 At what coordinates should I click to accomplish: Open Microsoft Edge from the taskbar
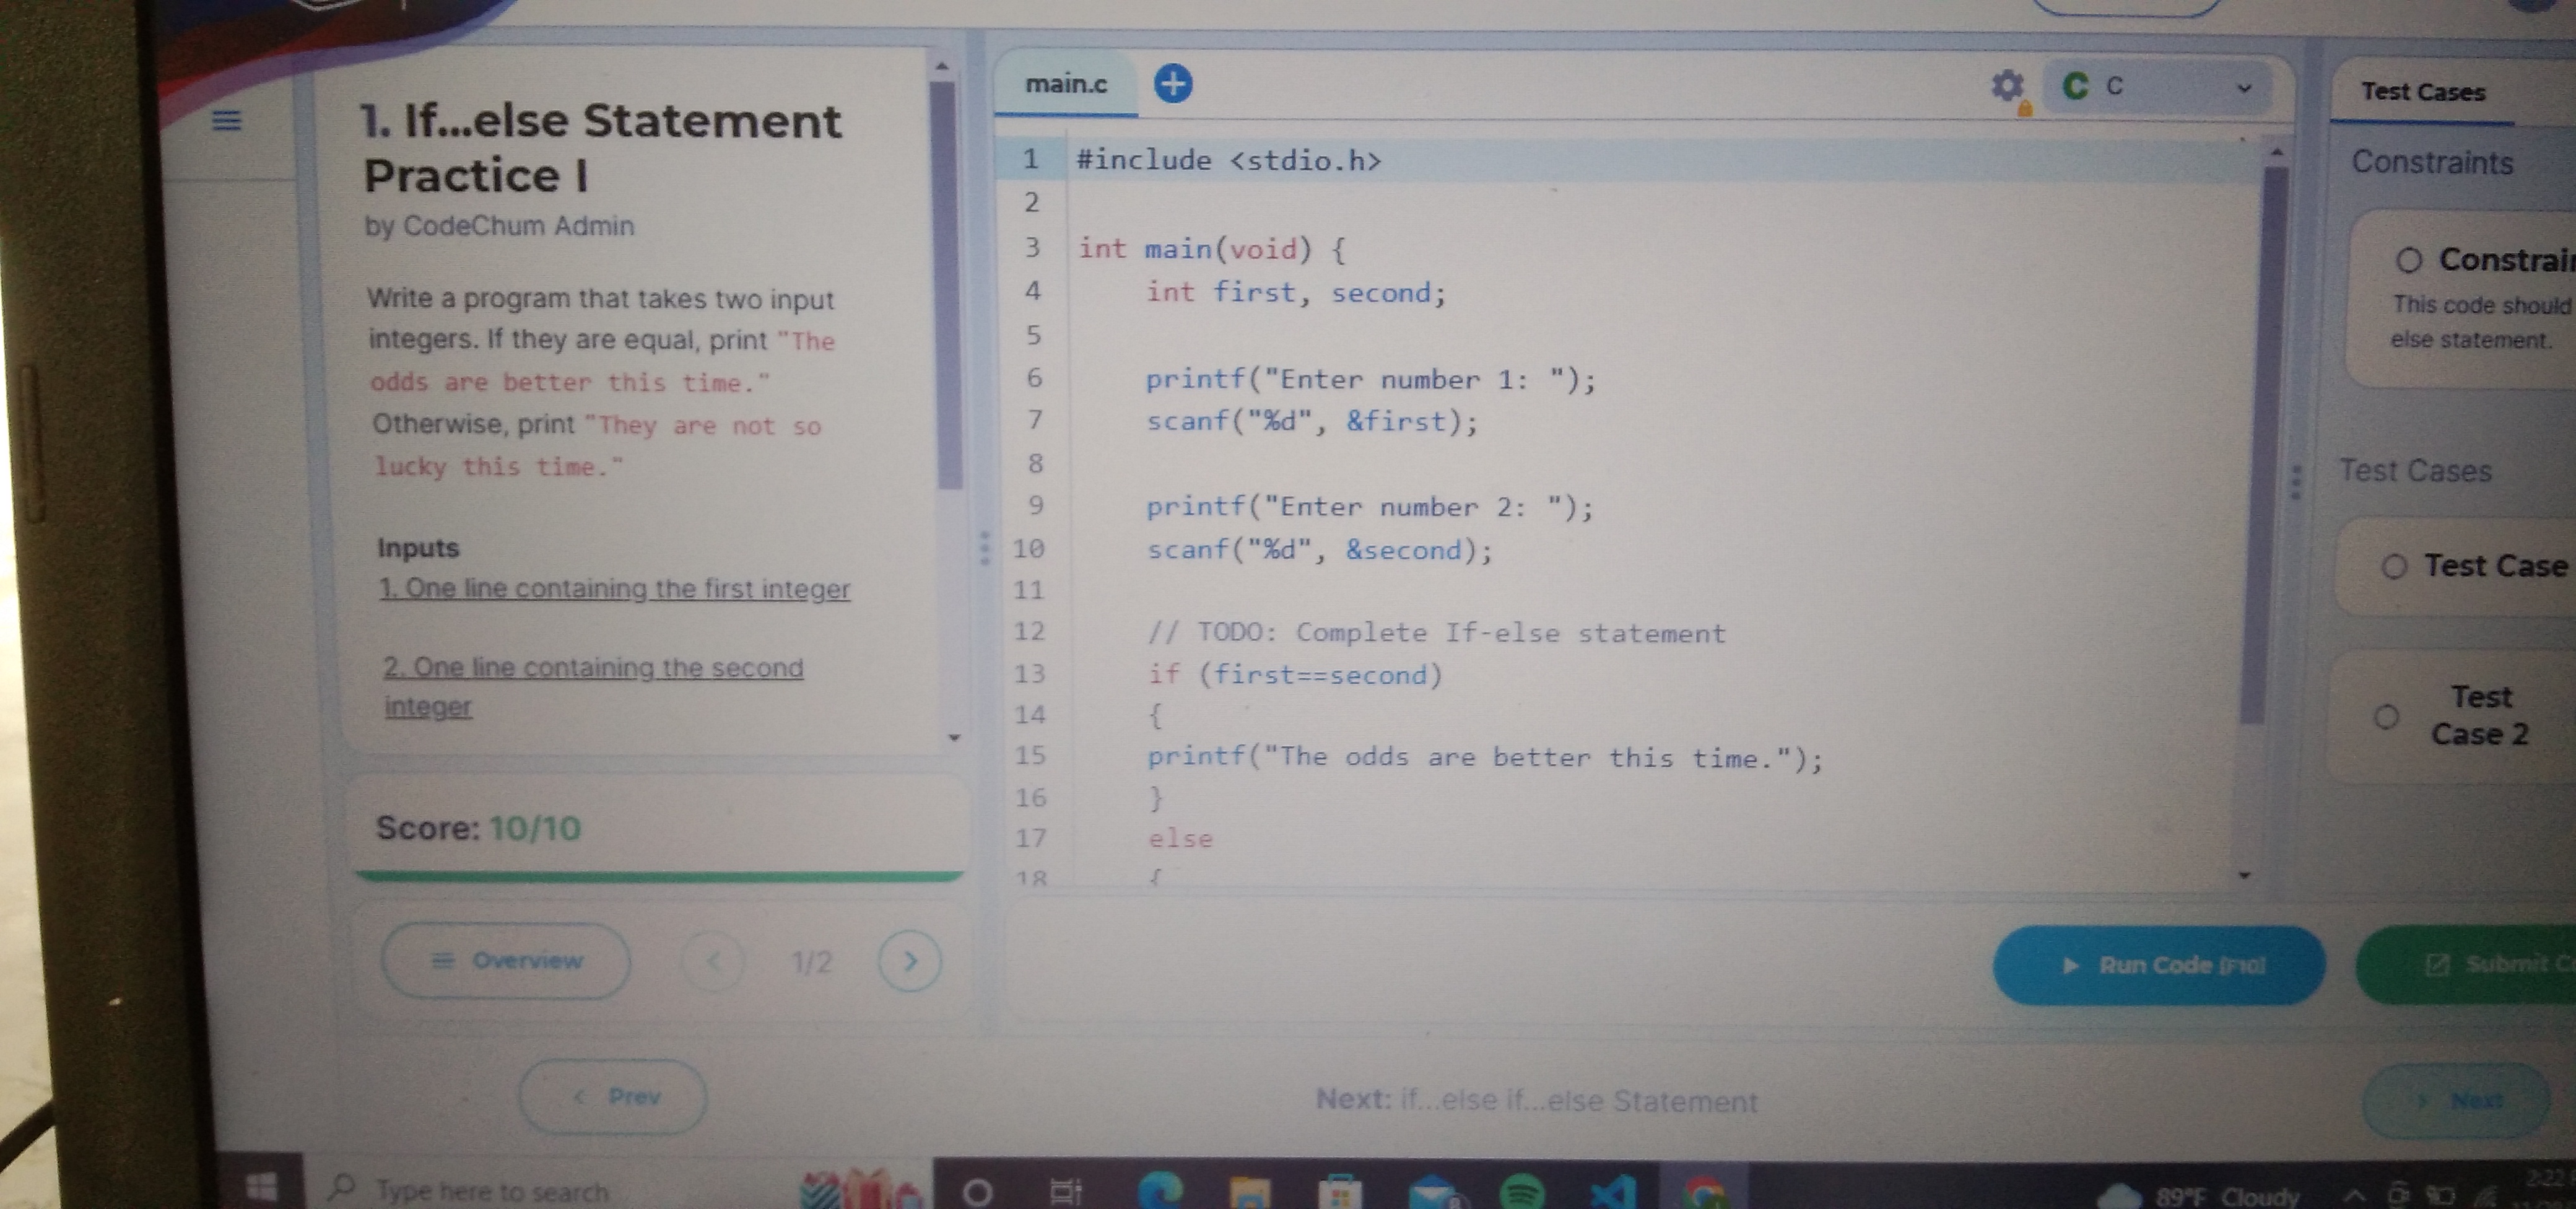coord(1160,1190)
